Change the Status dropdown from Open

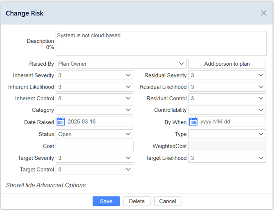tap(94, 134)
